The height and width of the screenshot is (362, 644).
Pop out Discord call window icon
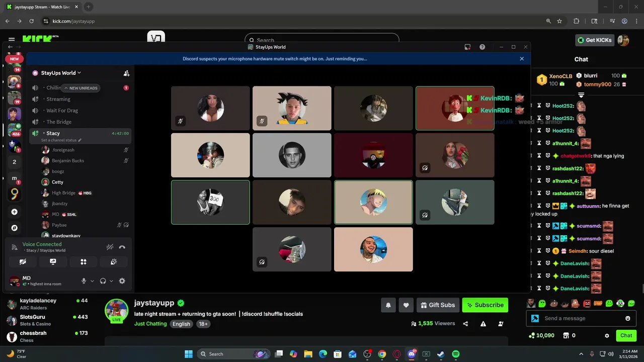tap(467, 47)
